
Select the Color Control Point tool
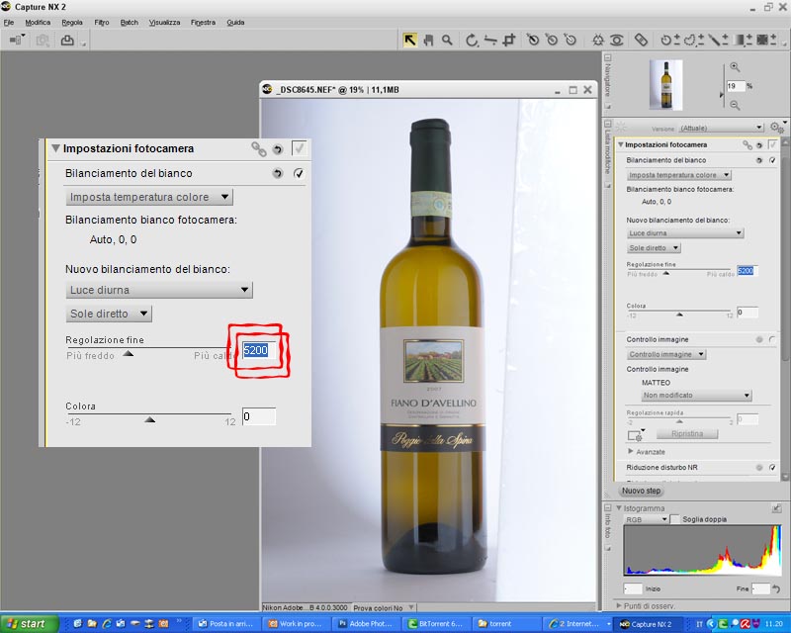(x=598, y=40)
